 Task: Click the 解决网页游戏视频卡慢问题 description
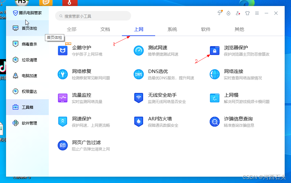click(246, 102)
